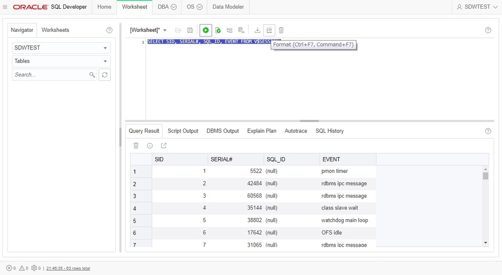Image resolution: width=502 pixels, height=275 pixels.
Task: Click the processes gear icon in status bar
Action: pos(34,268)
